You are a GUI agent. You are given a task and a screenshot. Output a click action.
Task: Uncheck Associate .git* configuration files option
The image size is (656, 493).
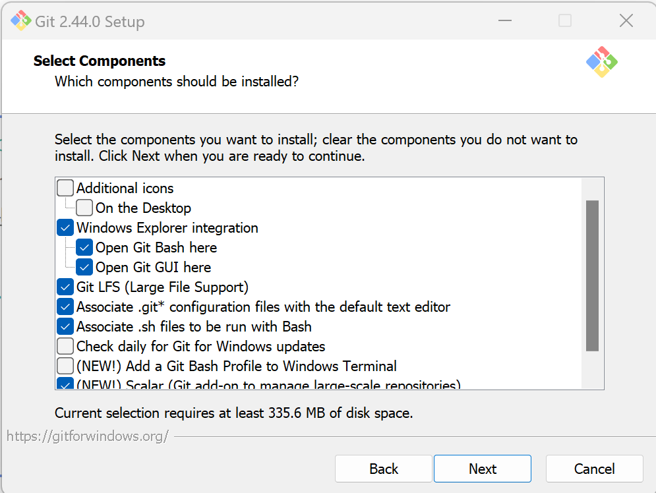click(x=65, y=307)
